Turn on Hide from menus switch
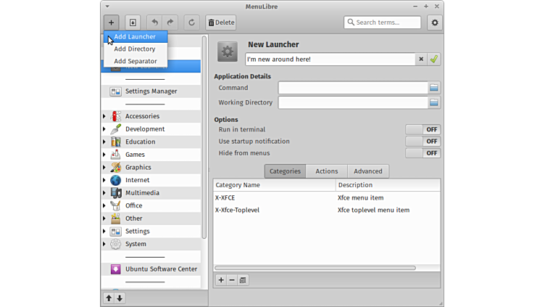Image resolution: width=545 pixels, height=307 pixels. coord(423,153)
